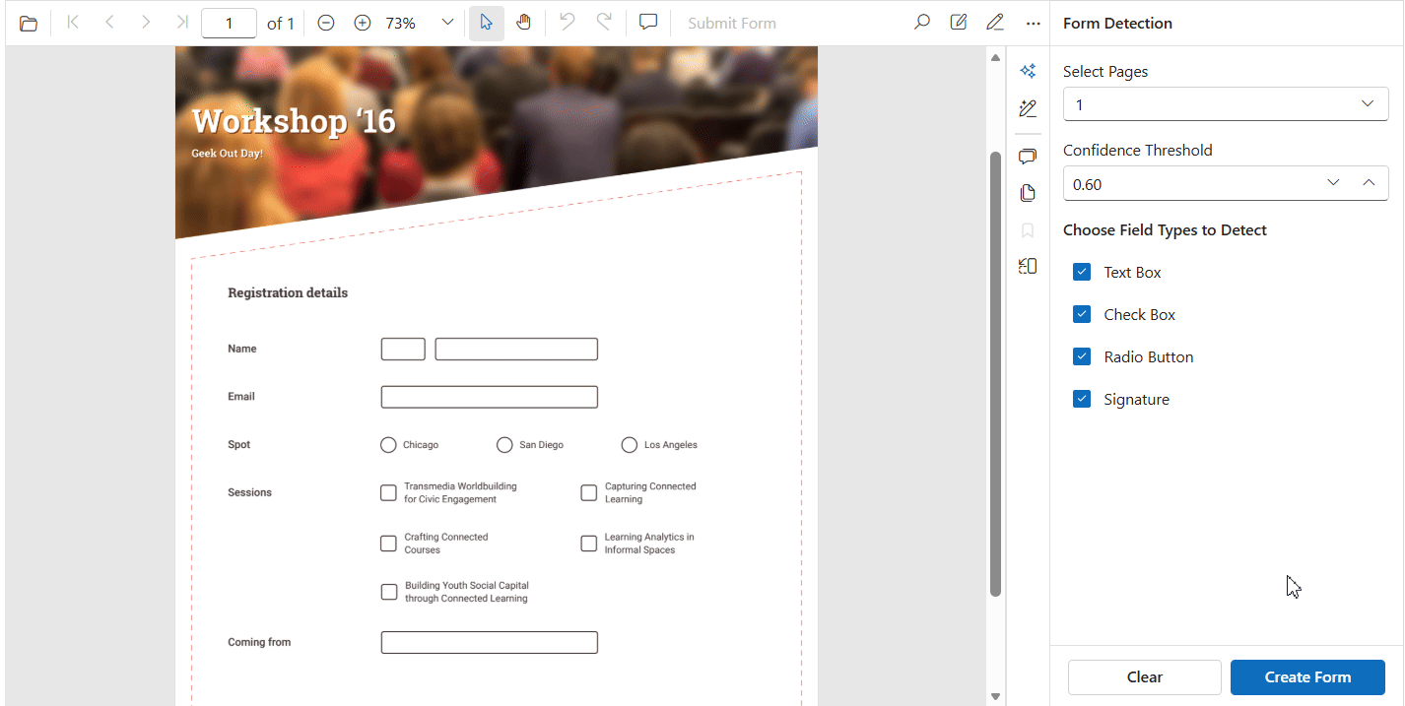Click the Create Form button
The height and width of the screenshot is (706, 1405).
pos(1307,677)
